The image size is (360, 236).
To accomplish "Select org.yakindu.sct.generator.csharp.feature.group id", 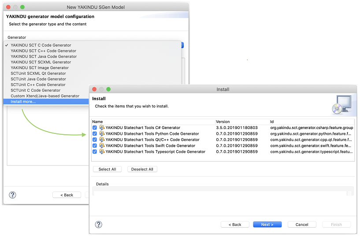I will pos(312,128).
